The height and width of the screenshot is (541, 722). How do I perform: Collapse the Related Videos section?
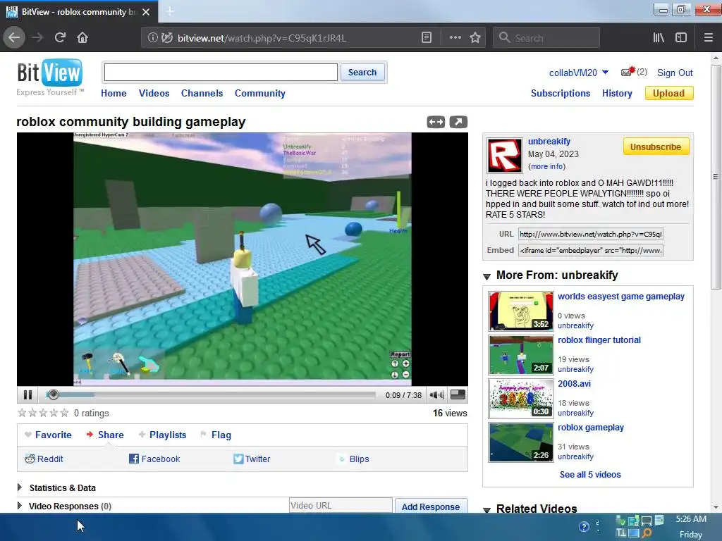487,510
